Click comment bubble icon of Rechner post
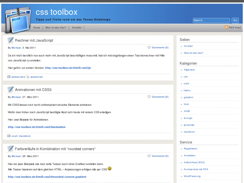This screenshot has height=183, width=244. point(149,47)
